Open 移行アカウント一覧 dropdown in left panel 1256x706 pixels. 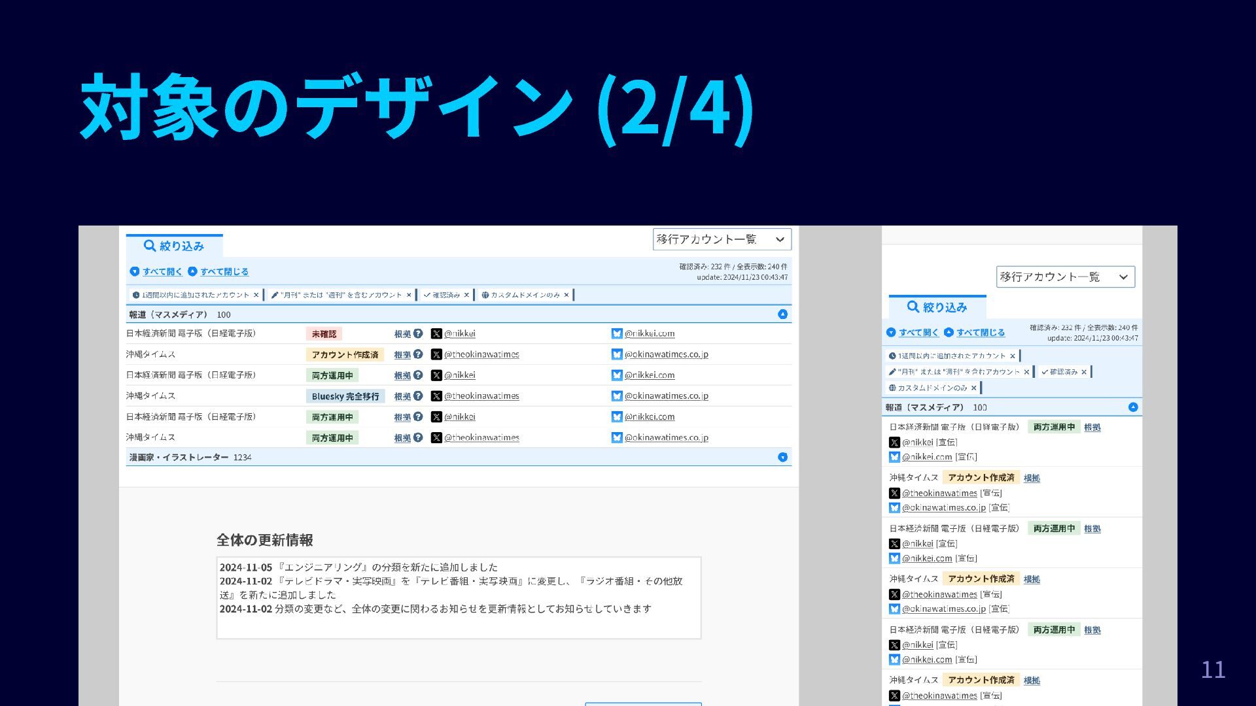coord(722,239)
